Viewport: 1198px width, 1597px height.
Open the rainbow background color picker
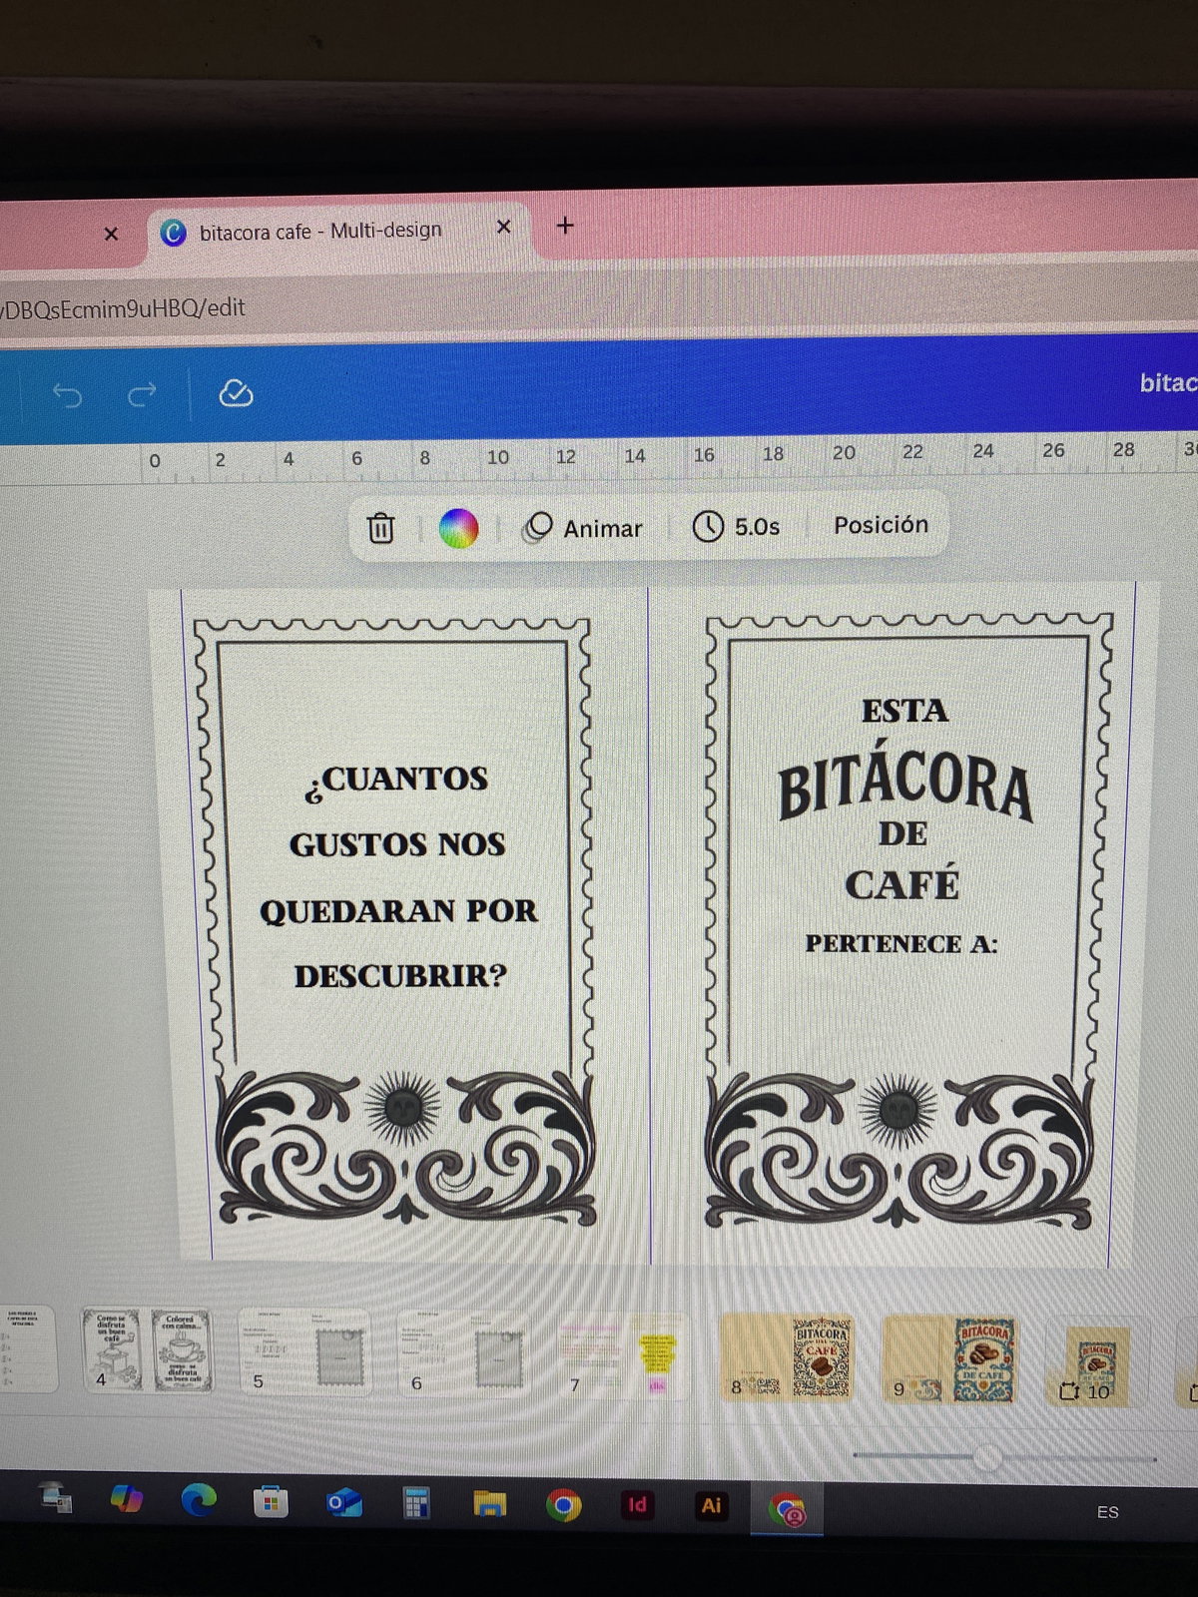[458, 528]
